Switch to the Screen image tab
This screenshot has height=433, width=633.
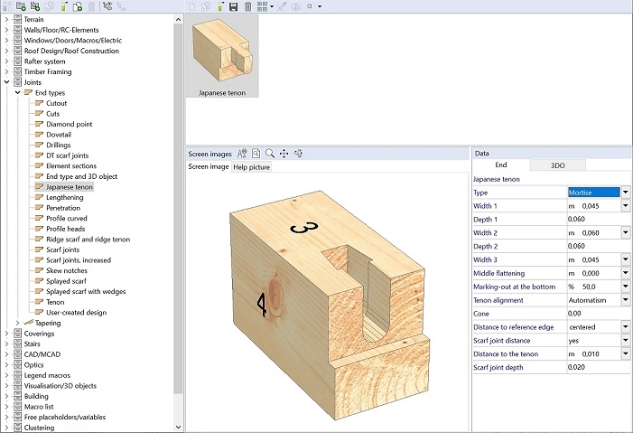click(209, 166)
